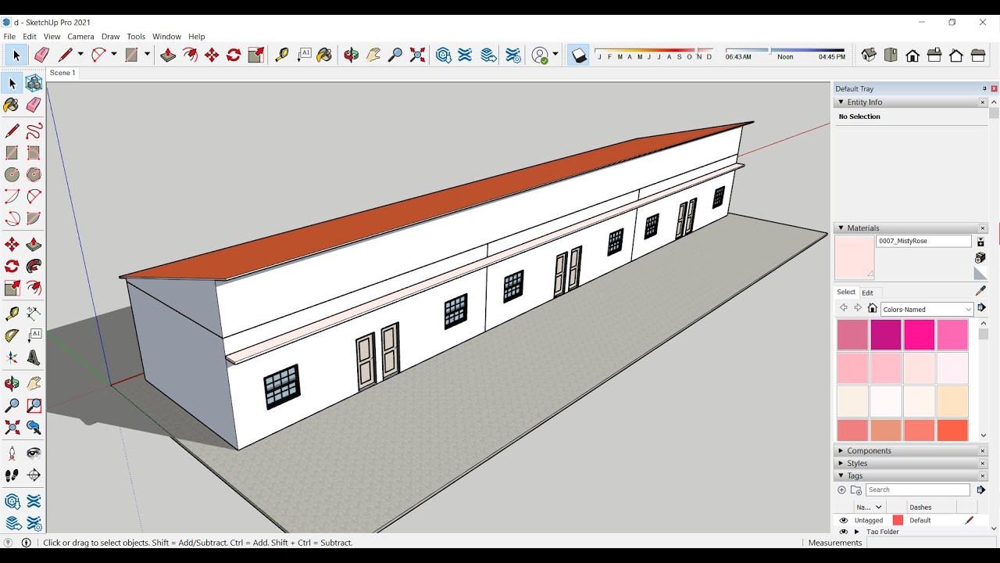This screenshot has height=563, width=1000.
Task: Collapse the Tags panel
Action: (841, 476)
